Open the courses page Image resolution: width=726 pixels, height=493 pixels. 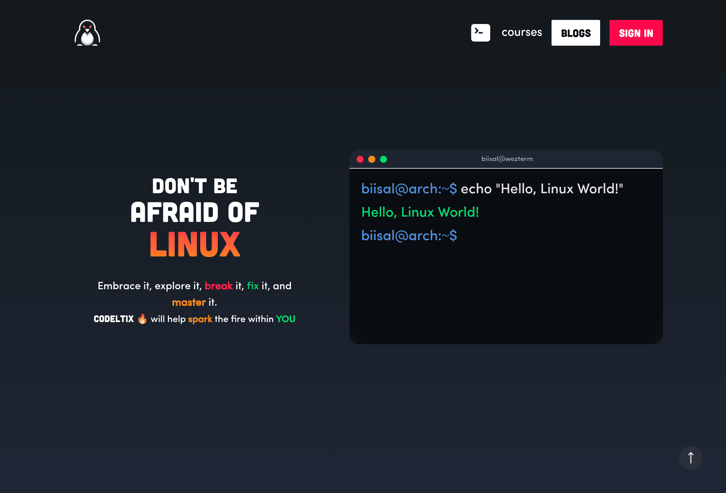(522, 32)
